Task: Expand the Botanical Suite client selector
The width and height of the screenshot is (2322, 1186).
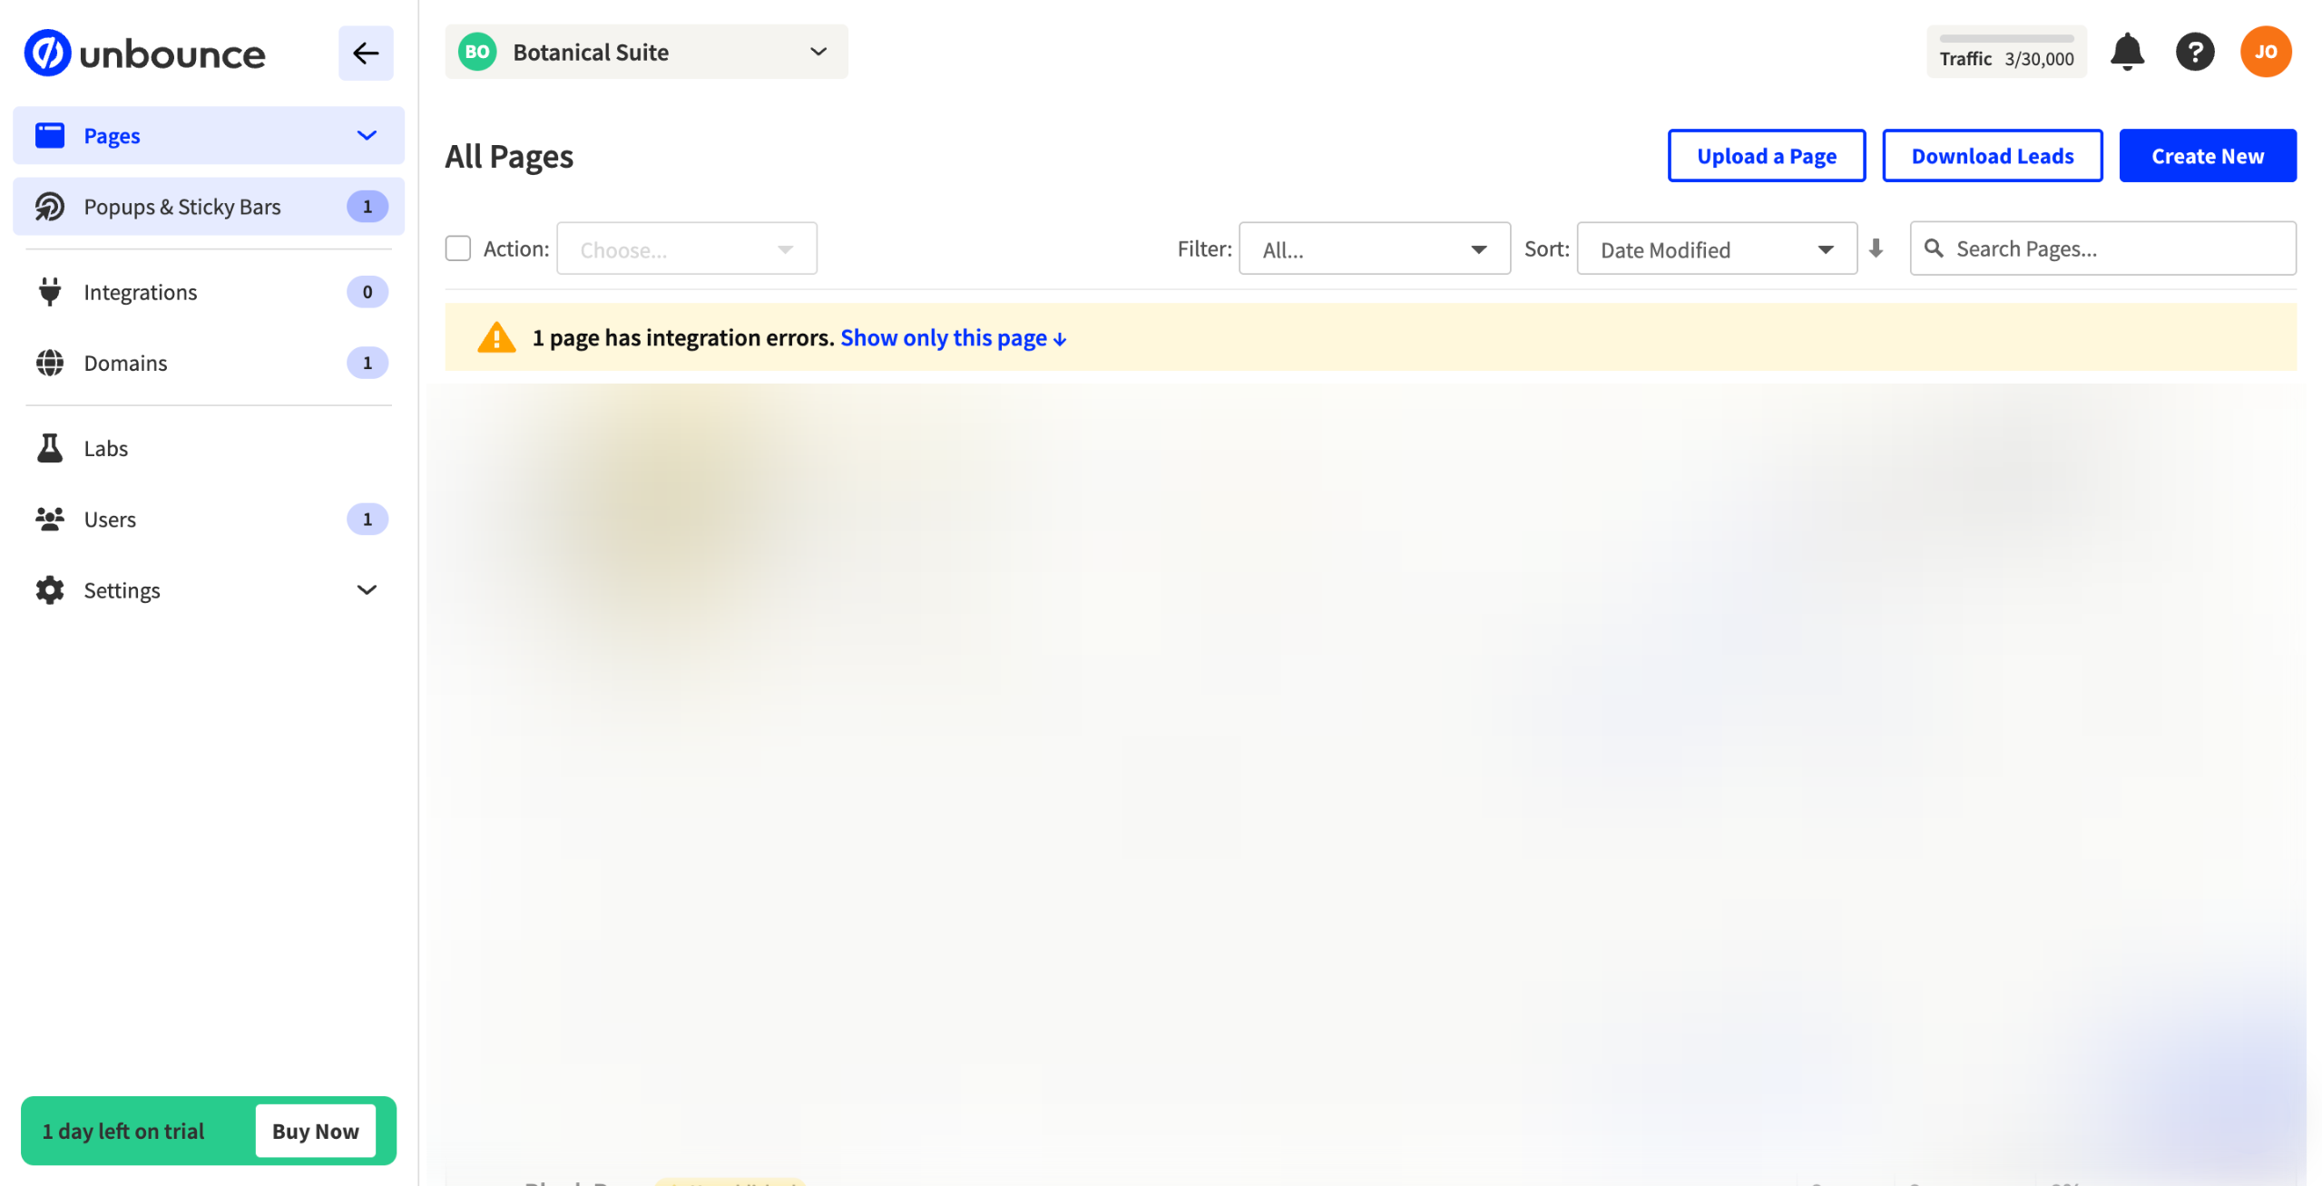Action: tap(646, 53)
